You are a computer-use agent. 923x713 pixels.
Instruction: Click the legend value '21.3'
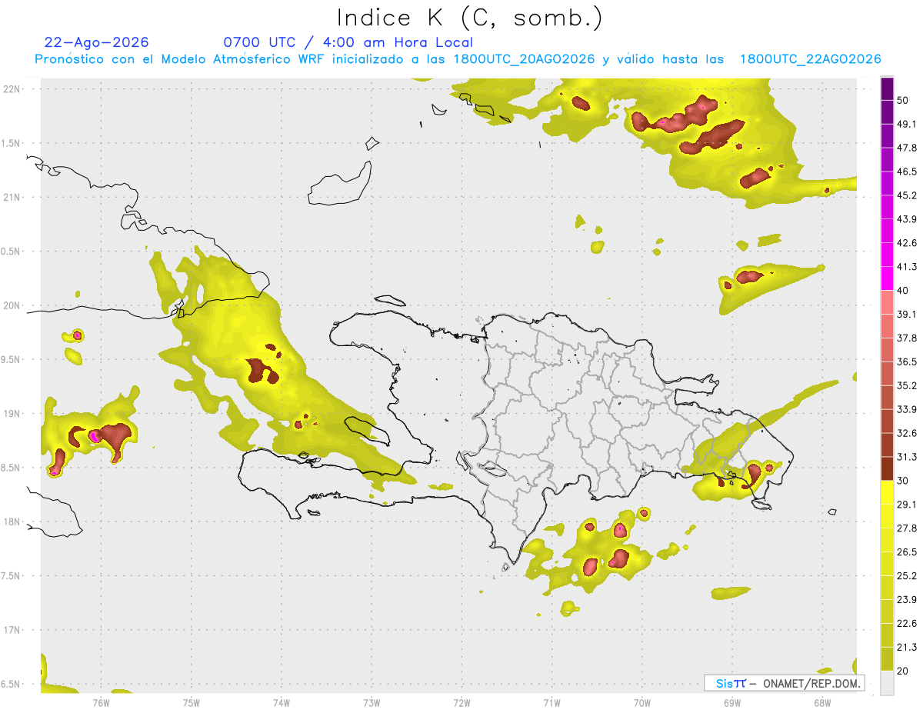click(x=907, y=647)
